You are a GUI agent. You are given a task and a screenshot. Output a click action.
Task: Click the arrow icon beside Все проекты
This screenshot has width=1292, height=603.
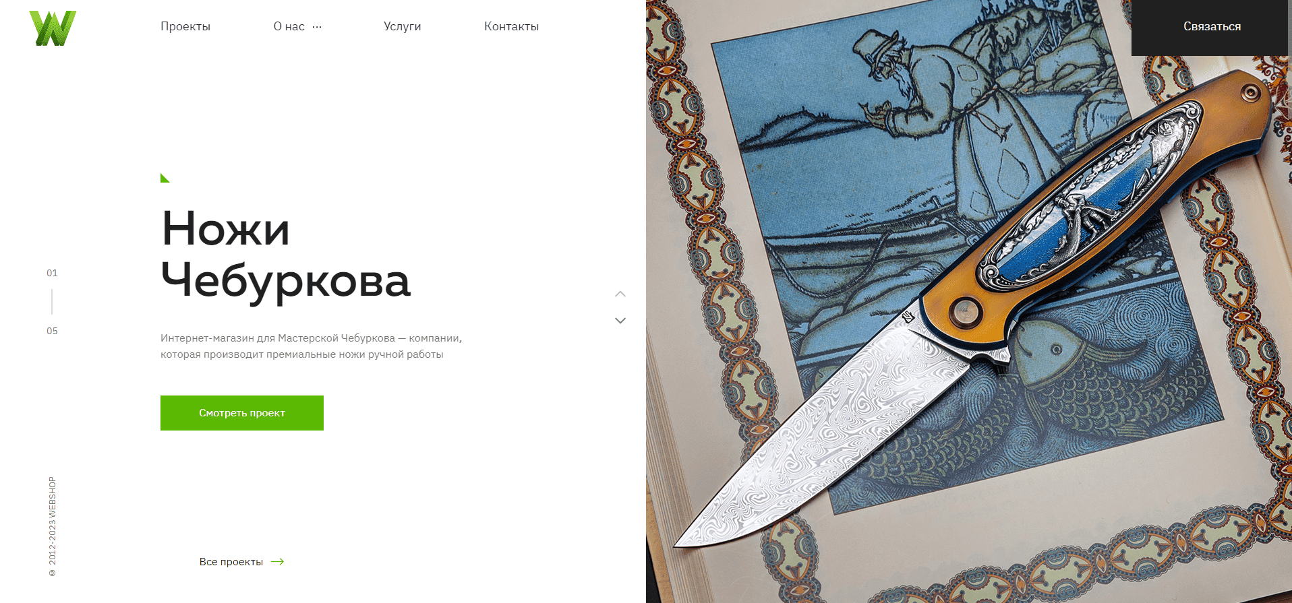278,562
